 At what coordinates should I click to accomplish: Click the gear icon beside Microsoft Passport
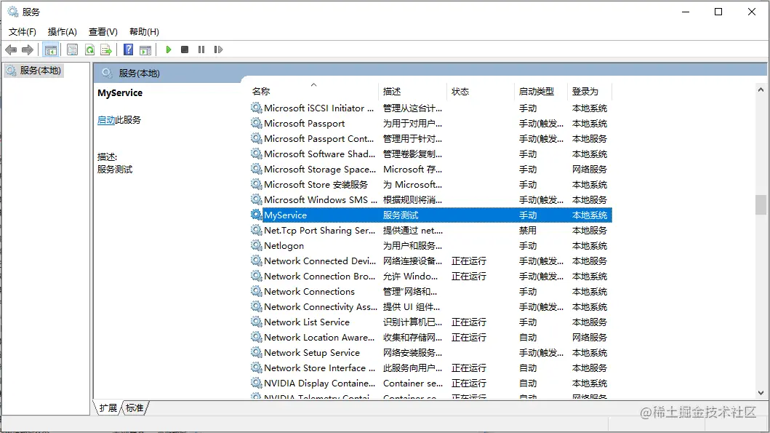pos(256,123)
